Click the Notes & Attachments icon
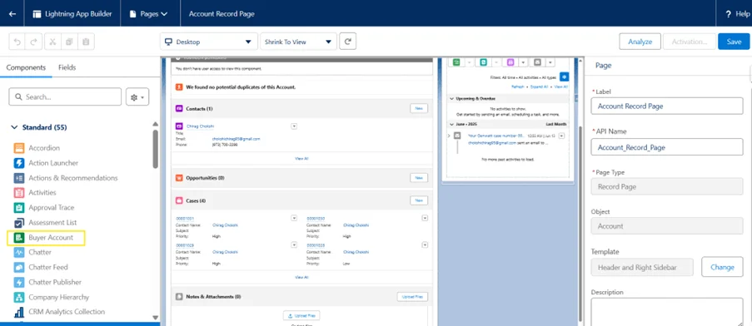The height and width of the screenshot is (326, 752). pos(179,297)
